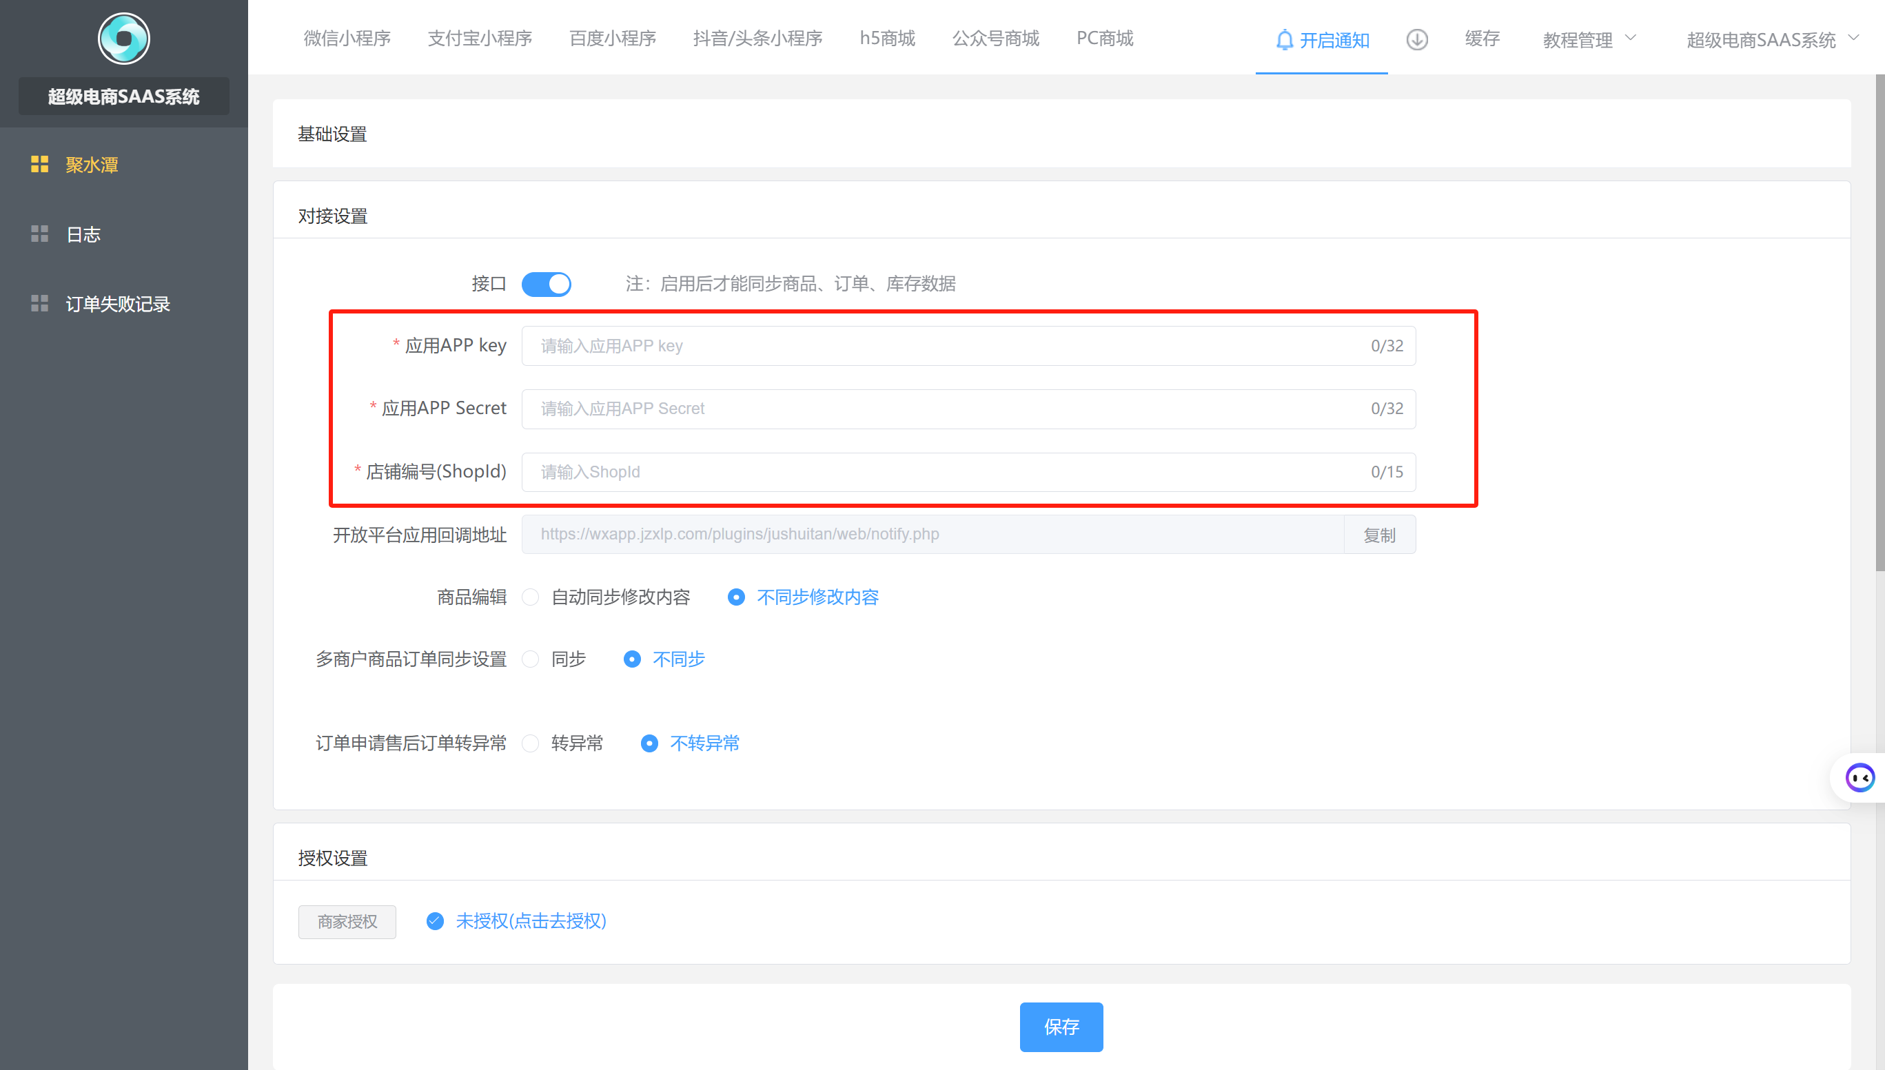The width and height of the screenshot is (1885, 1070).
Task: Expand the 超级电商SAAS系统 account dropdown
Action: pyautogui.click(x=1771, y=40)
